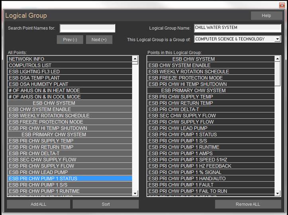Click scroll down arrow in Logical Group points list
This screenshot has width=288, height=215.
pyautogui.click(x=278, y=193)
